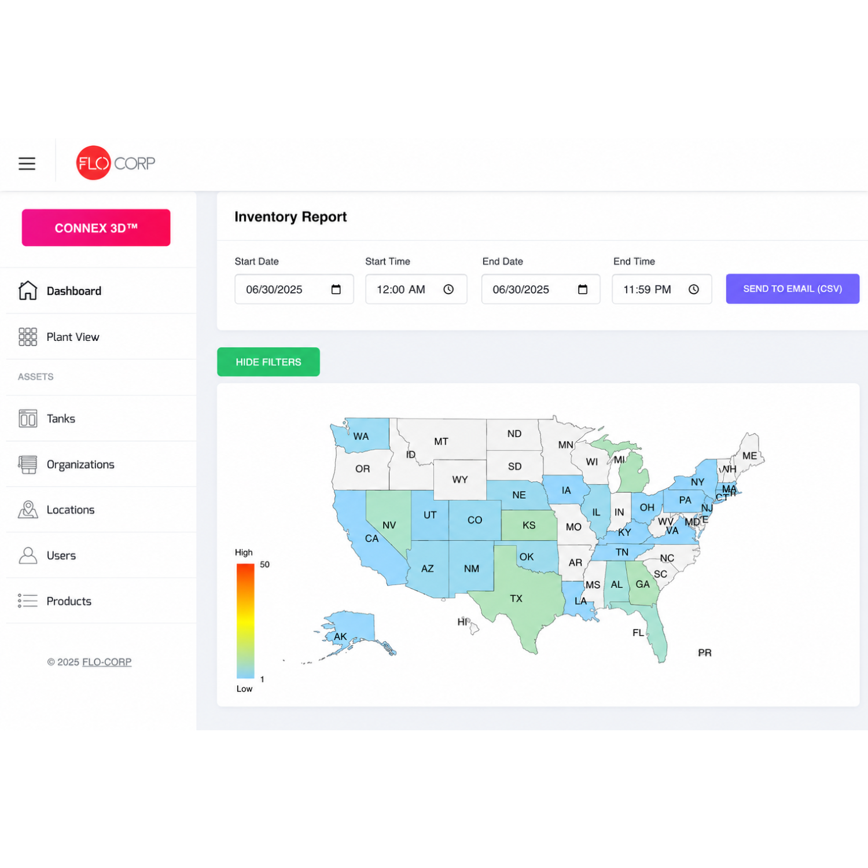868x868 pixels.
Task: Click the Start Time field
Action: point(416,289)
